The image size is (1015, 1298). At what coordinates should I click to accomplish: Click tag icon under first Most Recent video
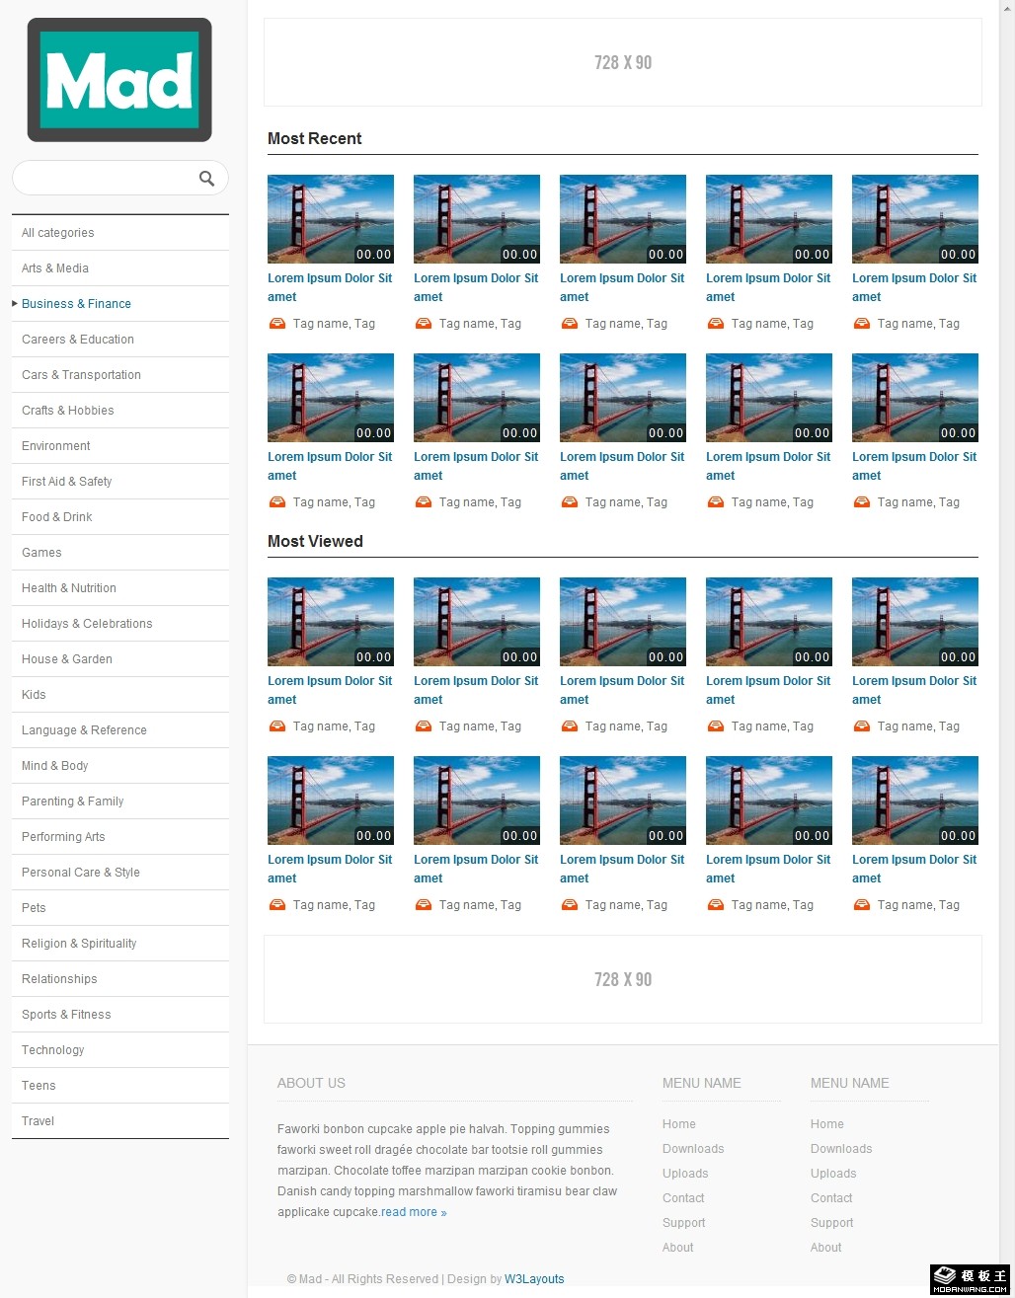pyautogui.click(x=277, y=324)
